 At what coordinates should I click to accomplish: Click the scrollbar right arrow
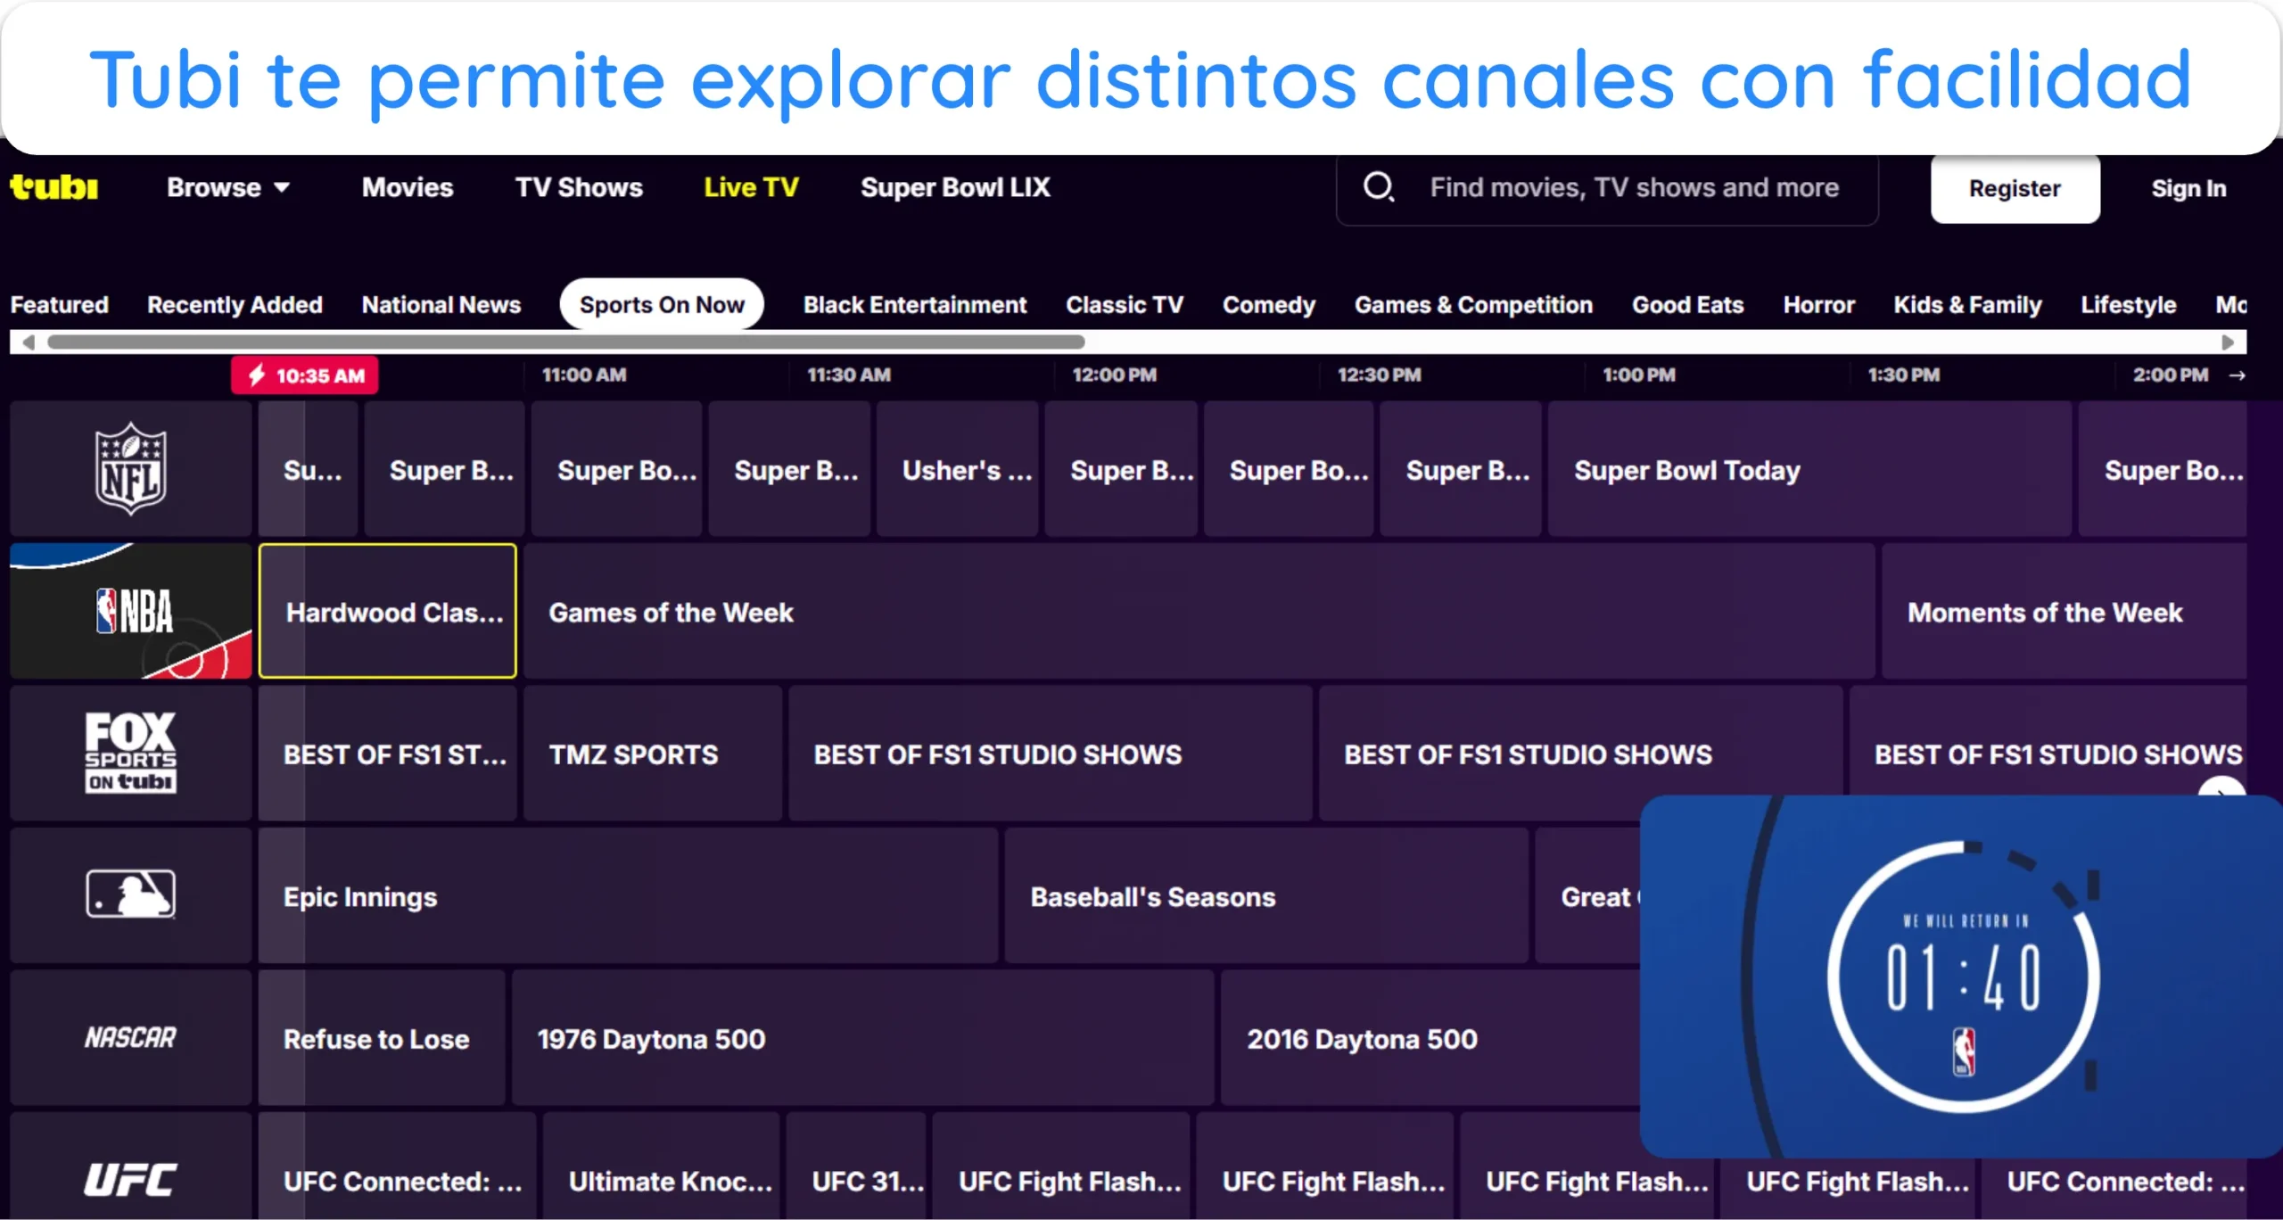click(x=2228, y=342)
